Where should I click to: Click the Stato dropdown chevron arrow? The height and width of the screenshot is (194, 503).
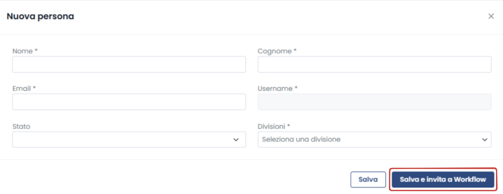pos(236,140)
